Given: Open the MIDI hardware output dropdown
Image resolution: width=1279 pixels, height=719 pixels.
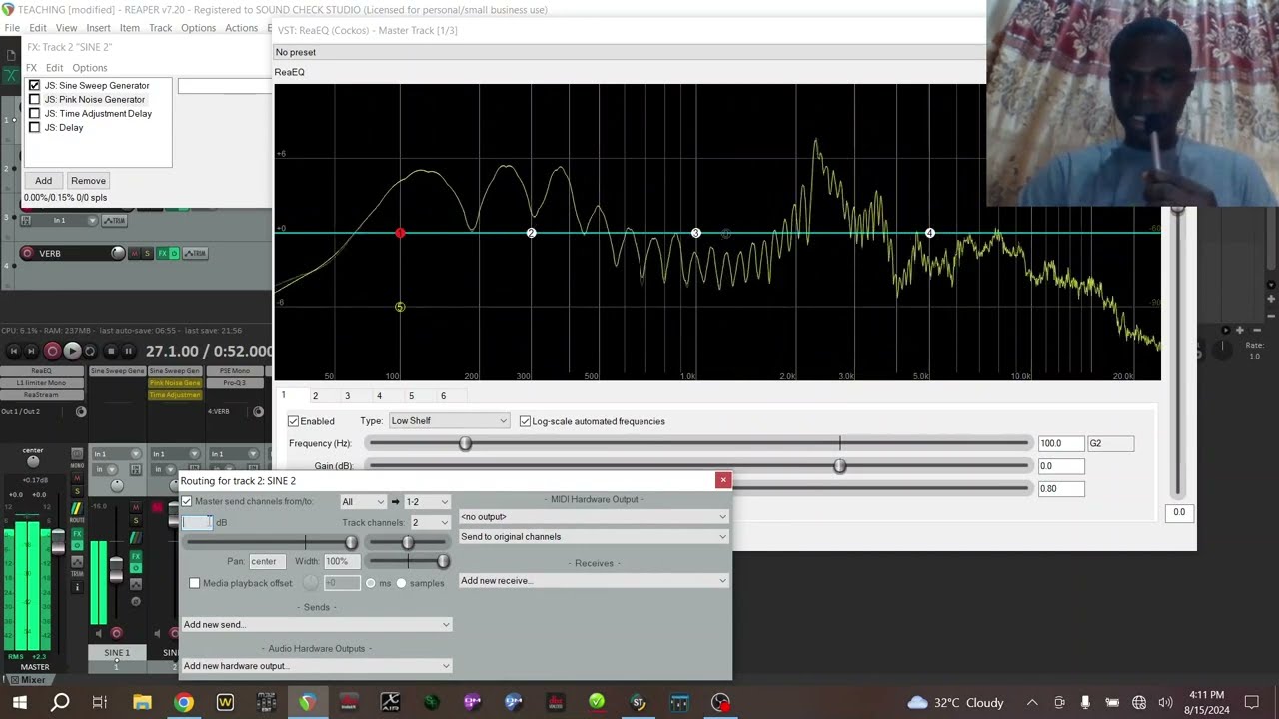Looking at the screenshot, I should point(593,517).
